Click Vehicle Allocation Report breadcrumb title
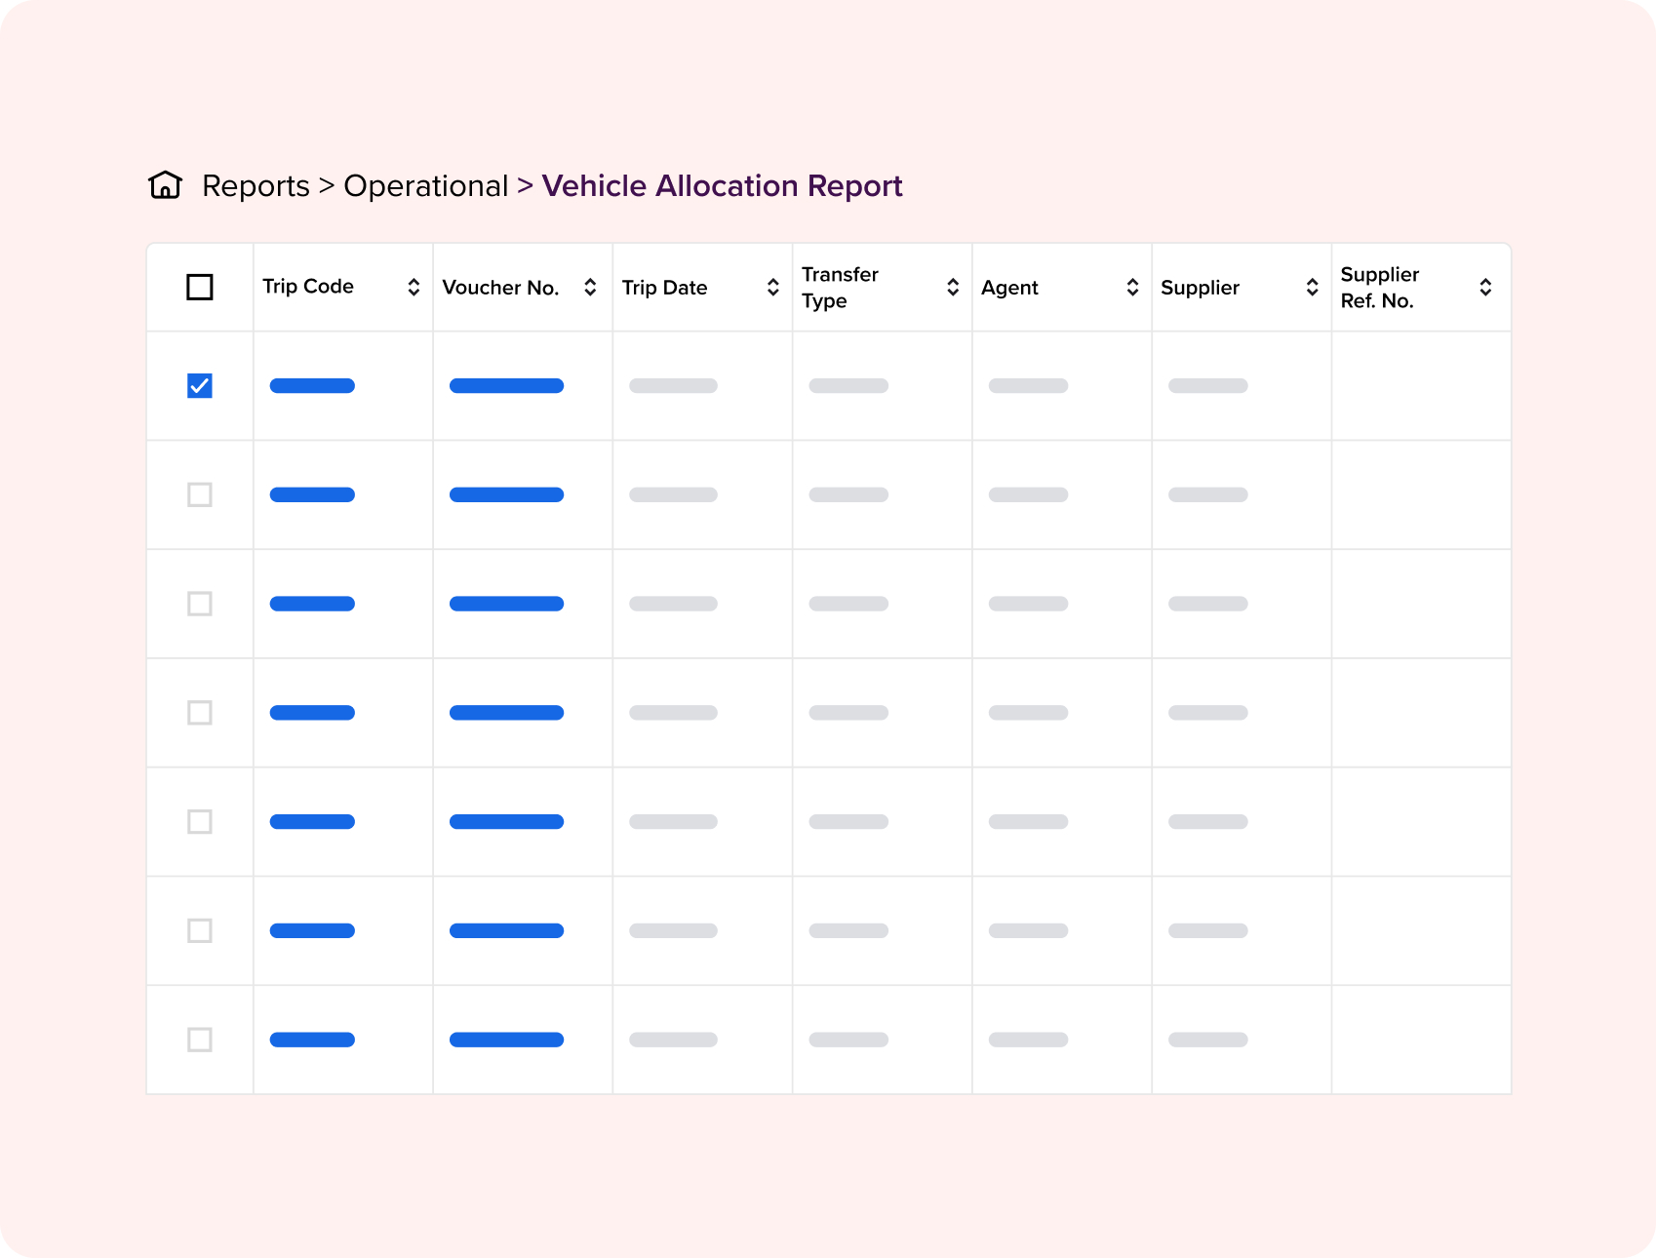The height and width of the screenshot is (1258, 1656). click(722, 185)
